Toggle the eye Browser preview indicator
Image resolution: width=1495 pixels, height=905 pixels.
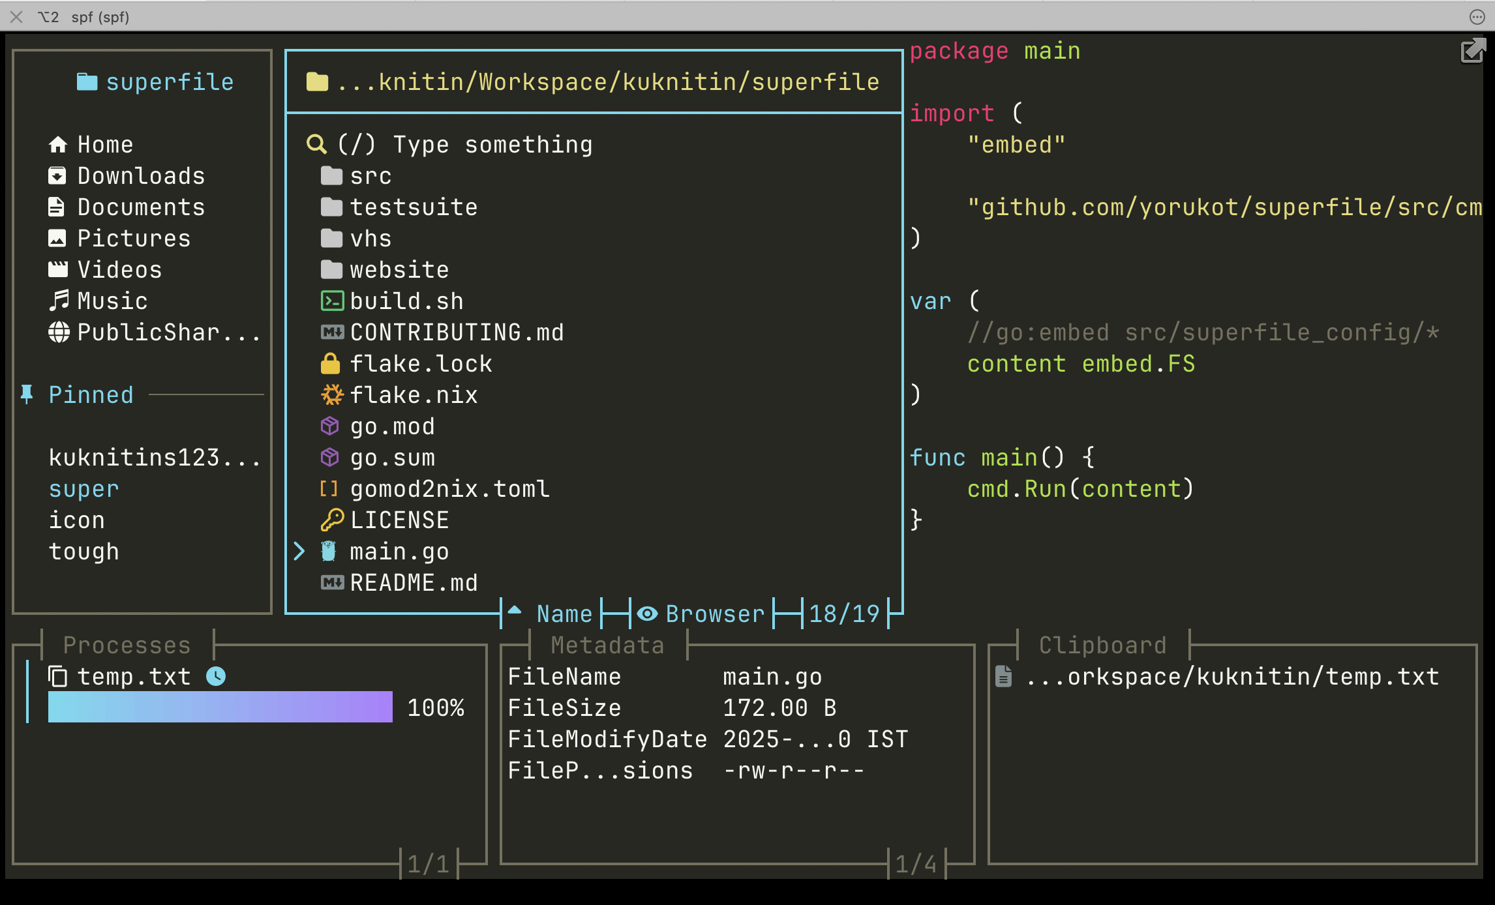(x=648, y=614)
